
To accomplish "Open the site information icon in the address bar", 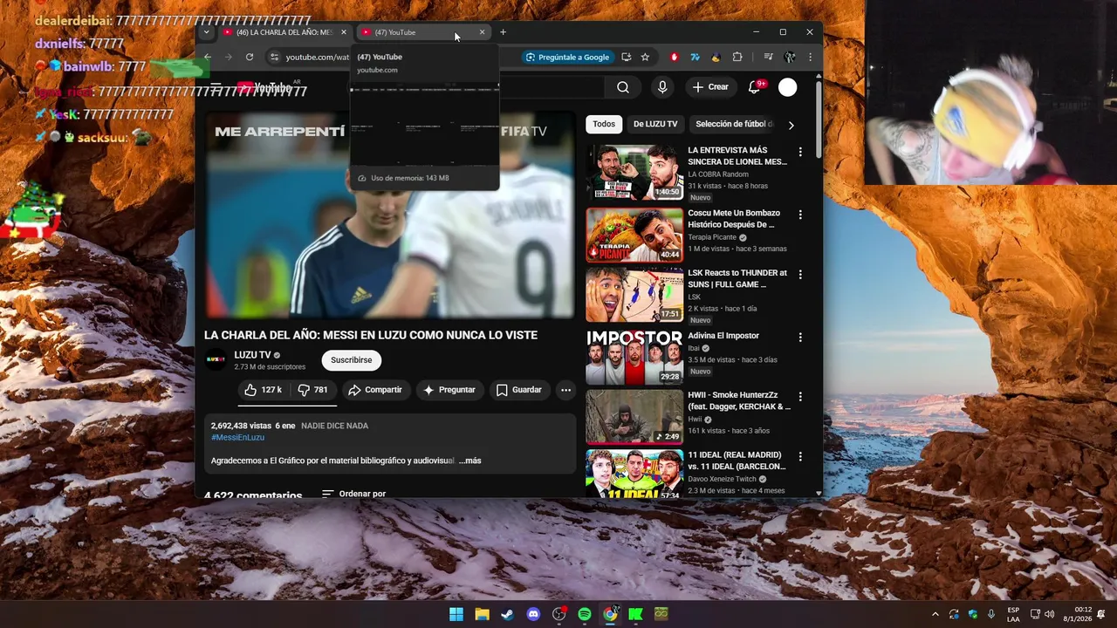I will click(x=274, y=58).
